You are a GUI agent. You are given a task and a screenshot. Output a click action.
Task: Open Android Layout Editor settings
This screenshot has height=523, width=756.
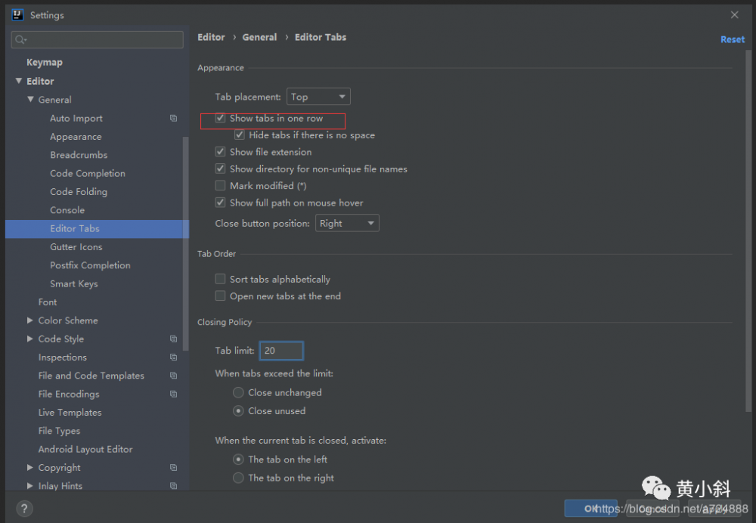(x=85, y=449)
